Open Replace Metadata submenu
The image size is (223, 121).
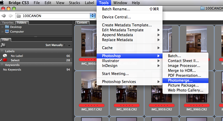(130, 40)
